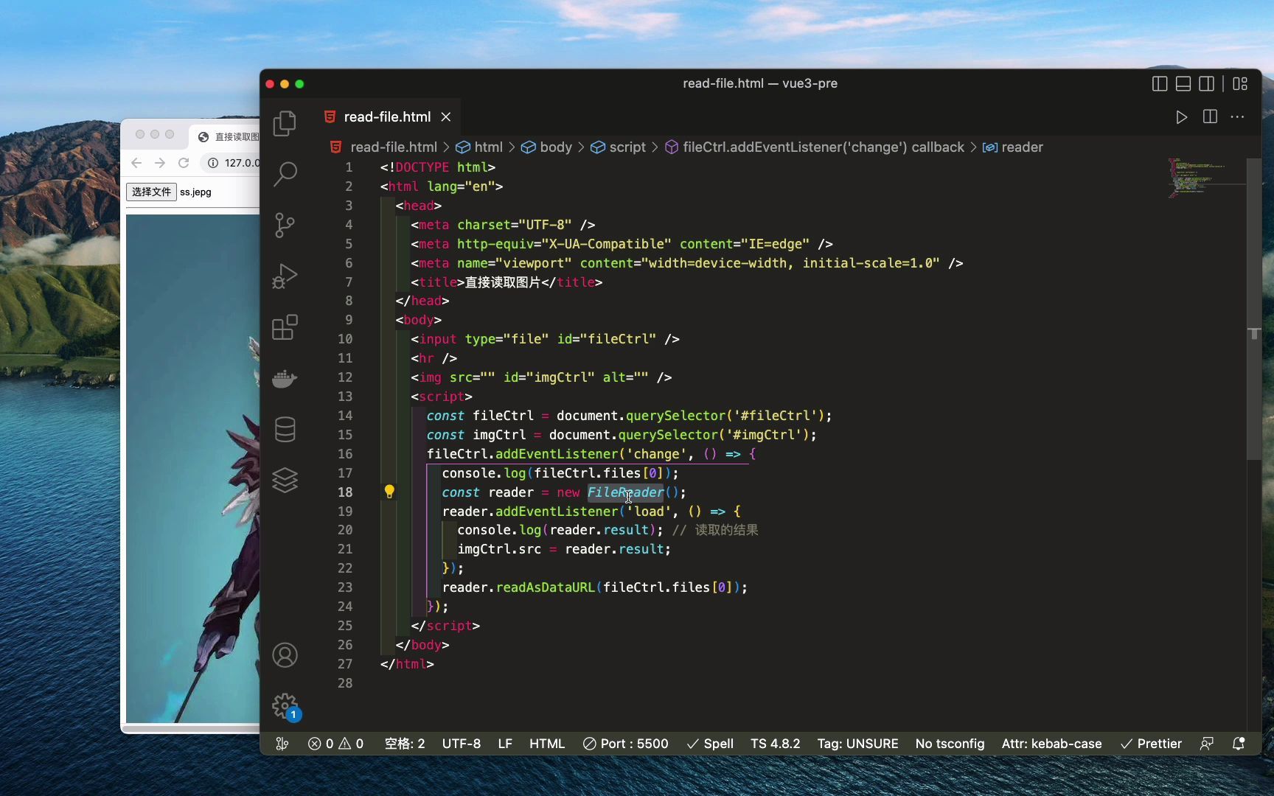
Task: Open the Explorer view in activity bar
Action: click(x=285, y=123)
